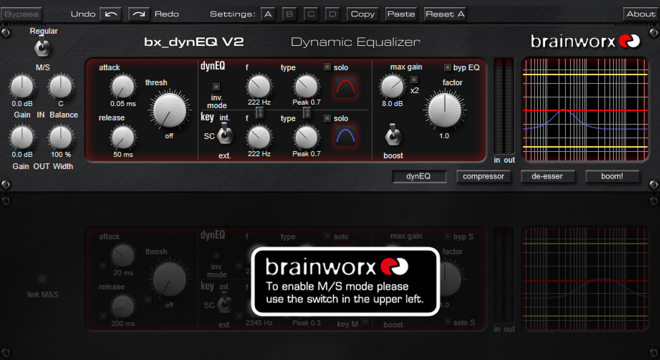Click the '0.05 ms' attack value

pyautogui.click(x=123, y=104)
